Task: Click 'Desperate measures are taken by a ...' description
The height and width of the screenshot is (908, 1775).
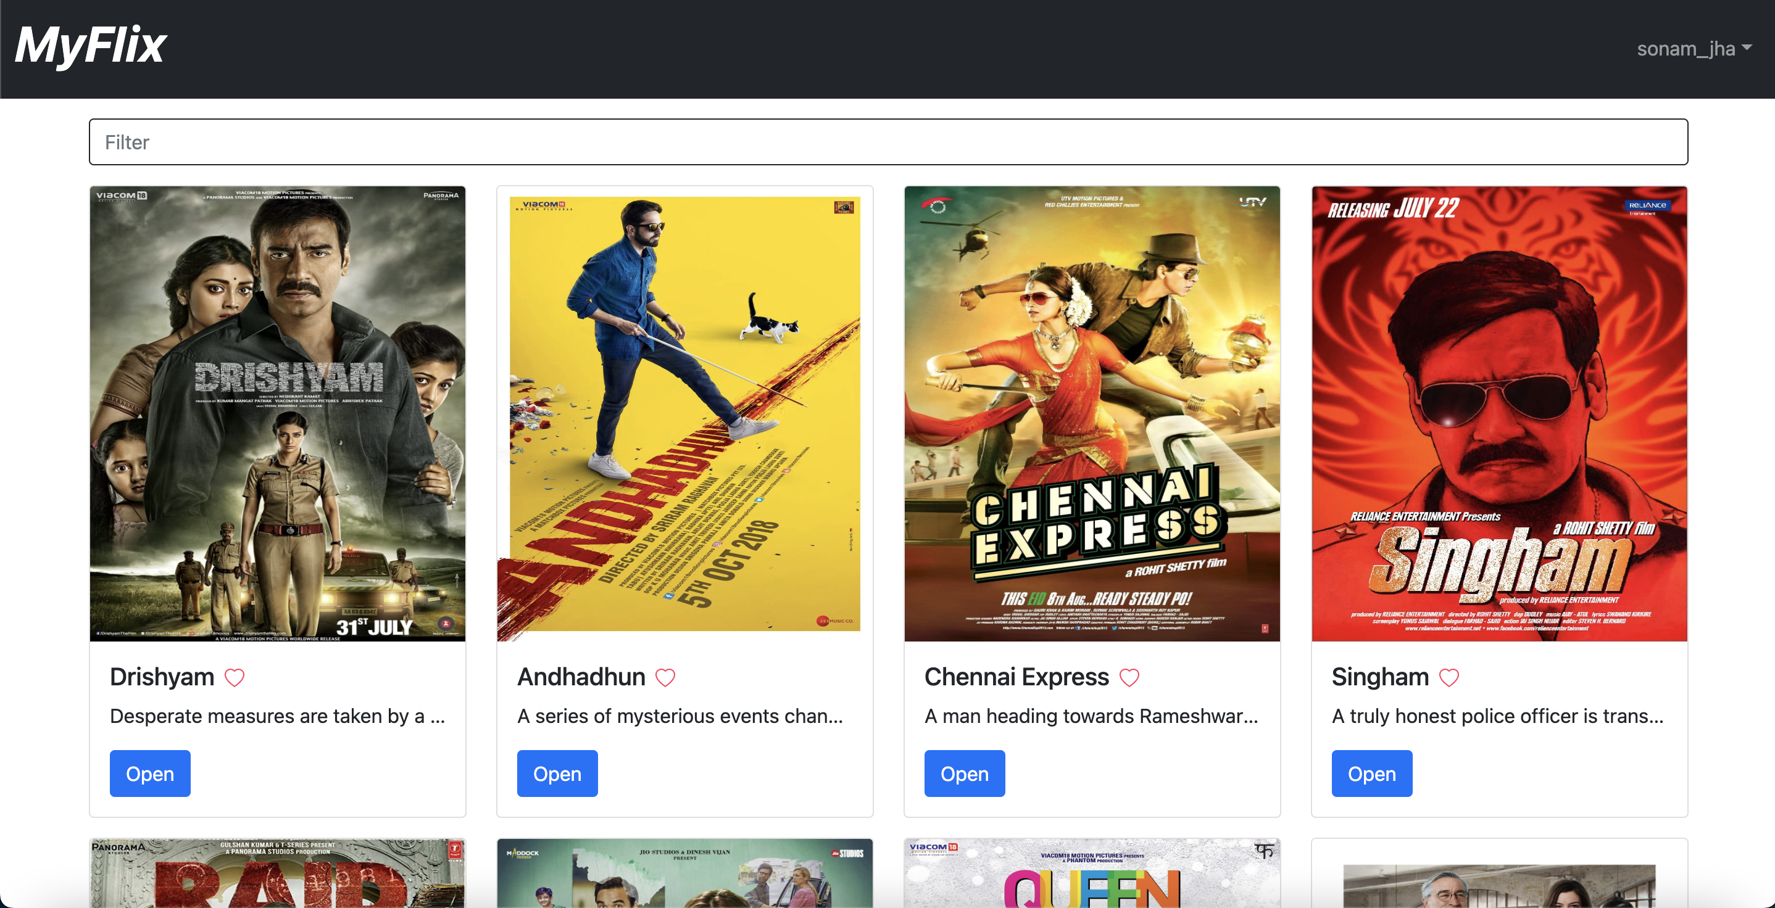Action: 278,717
